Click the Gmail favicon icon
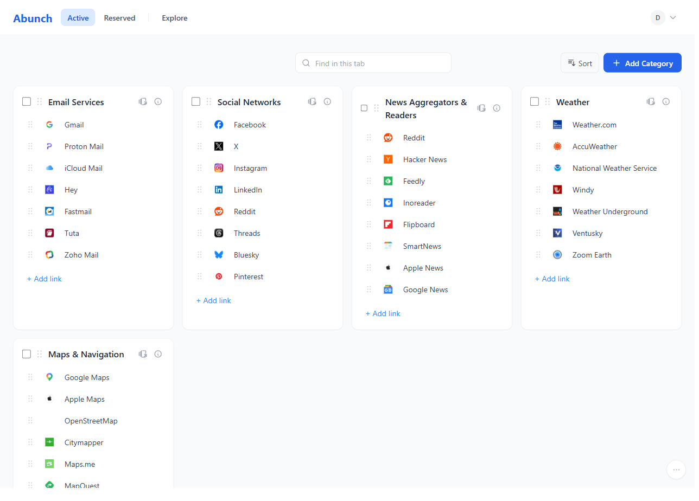Image resolution: width=699 pixels, height=501 pixels. point(49,125)
